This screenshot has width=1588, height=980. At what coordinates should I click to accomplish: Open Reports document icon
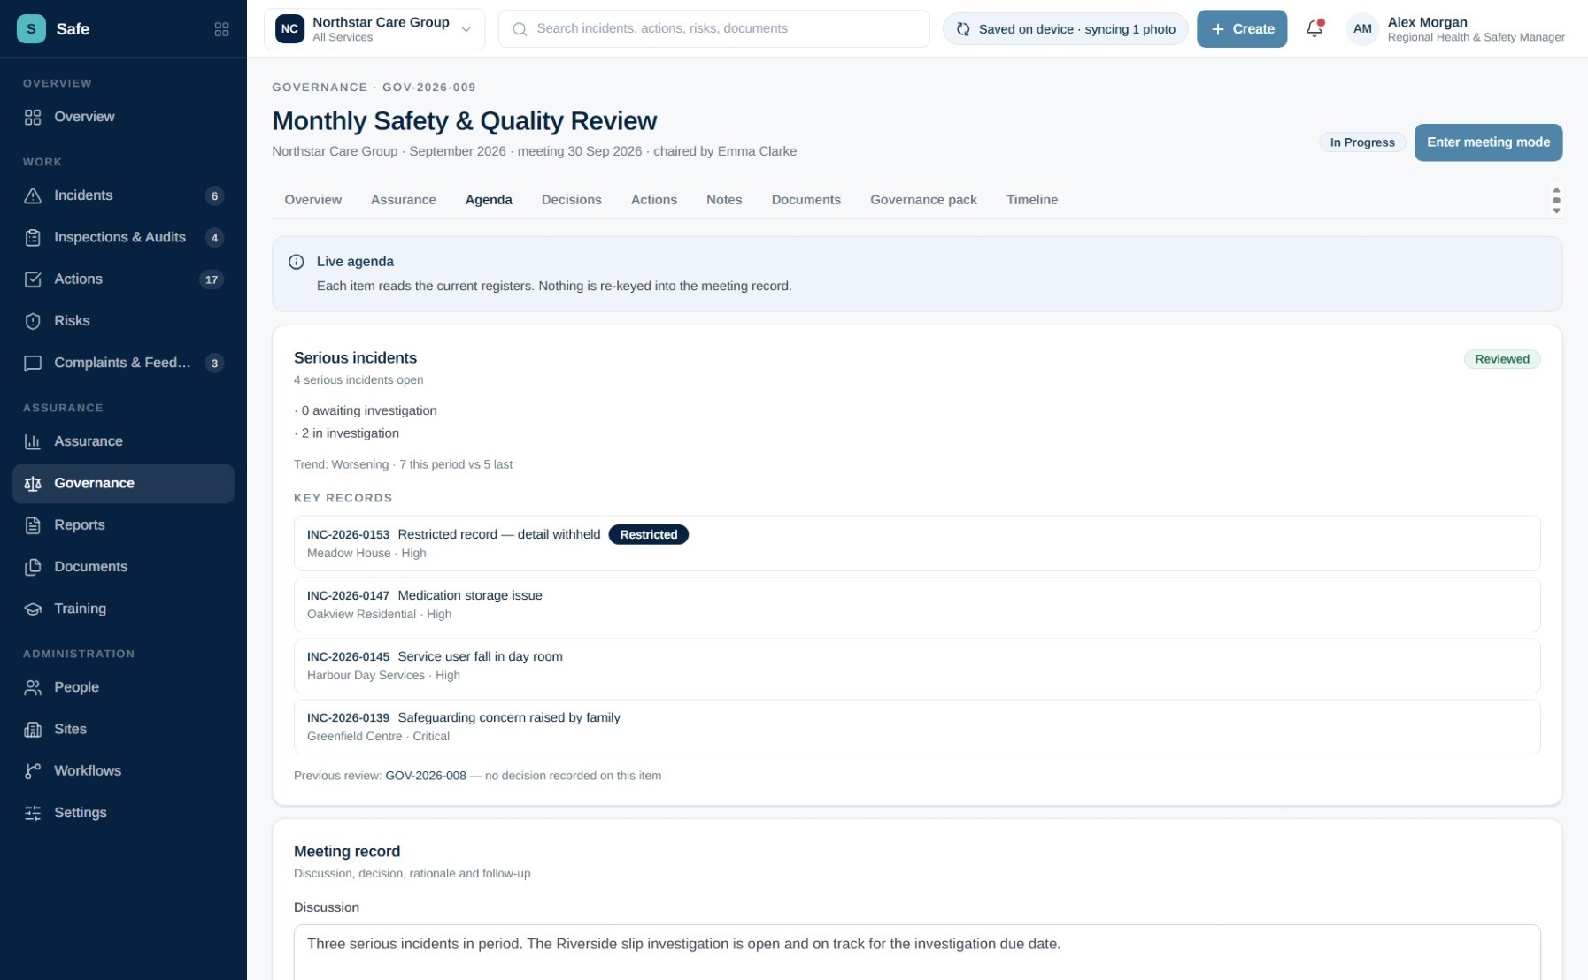[33, 525]
